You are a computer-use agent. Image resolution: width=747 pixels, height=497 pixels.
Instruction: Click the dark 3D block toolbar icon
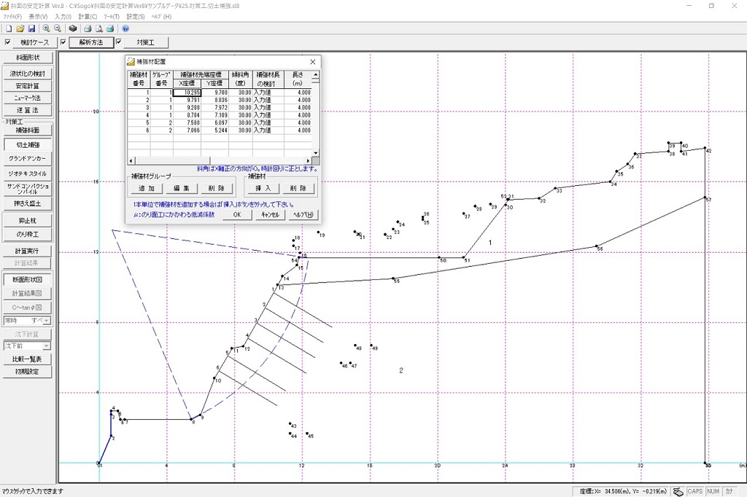click(x=73, y=28)
